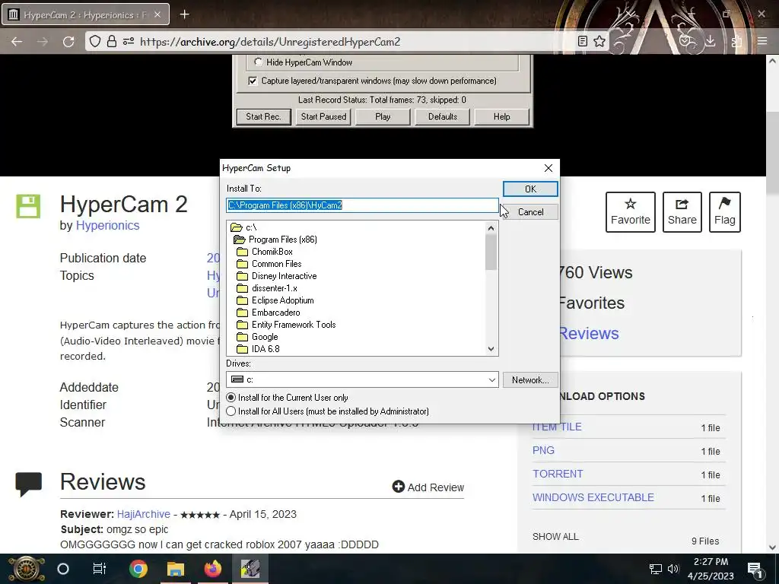Click the extensions puzzle icon
Viewport: 779px width, 584px height.
736,42
